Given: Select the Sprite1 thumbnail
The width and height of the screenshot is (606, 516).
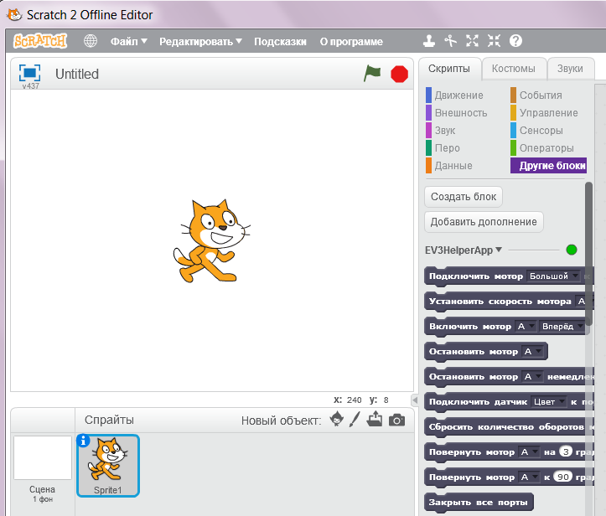Looking at the screenshot, I should (108, 466).
